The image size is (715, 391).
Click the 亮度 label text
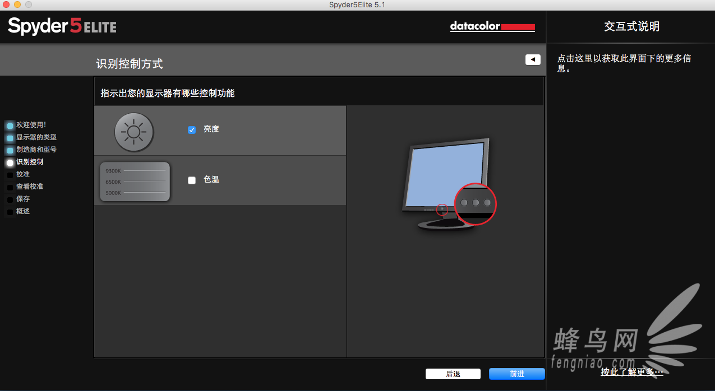point(211,129)
